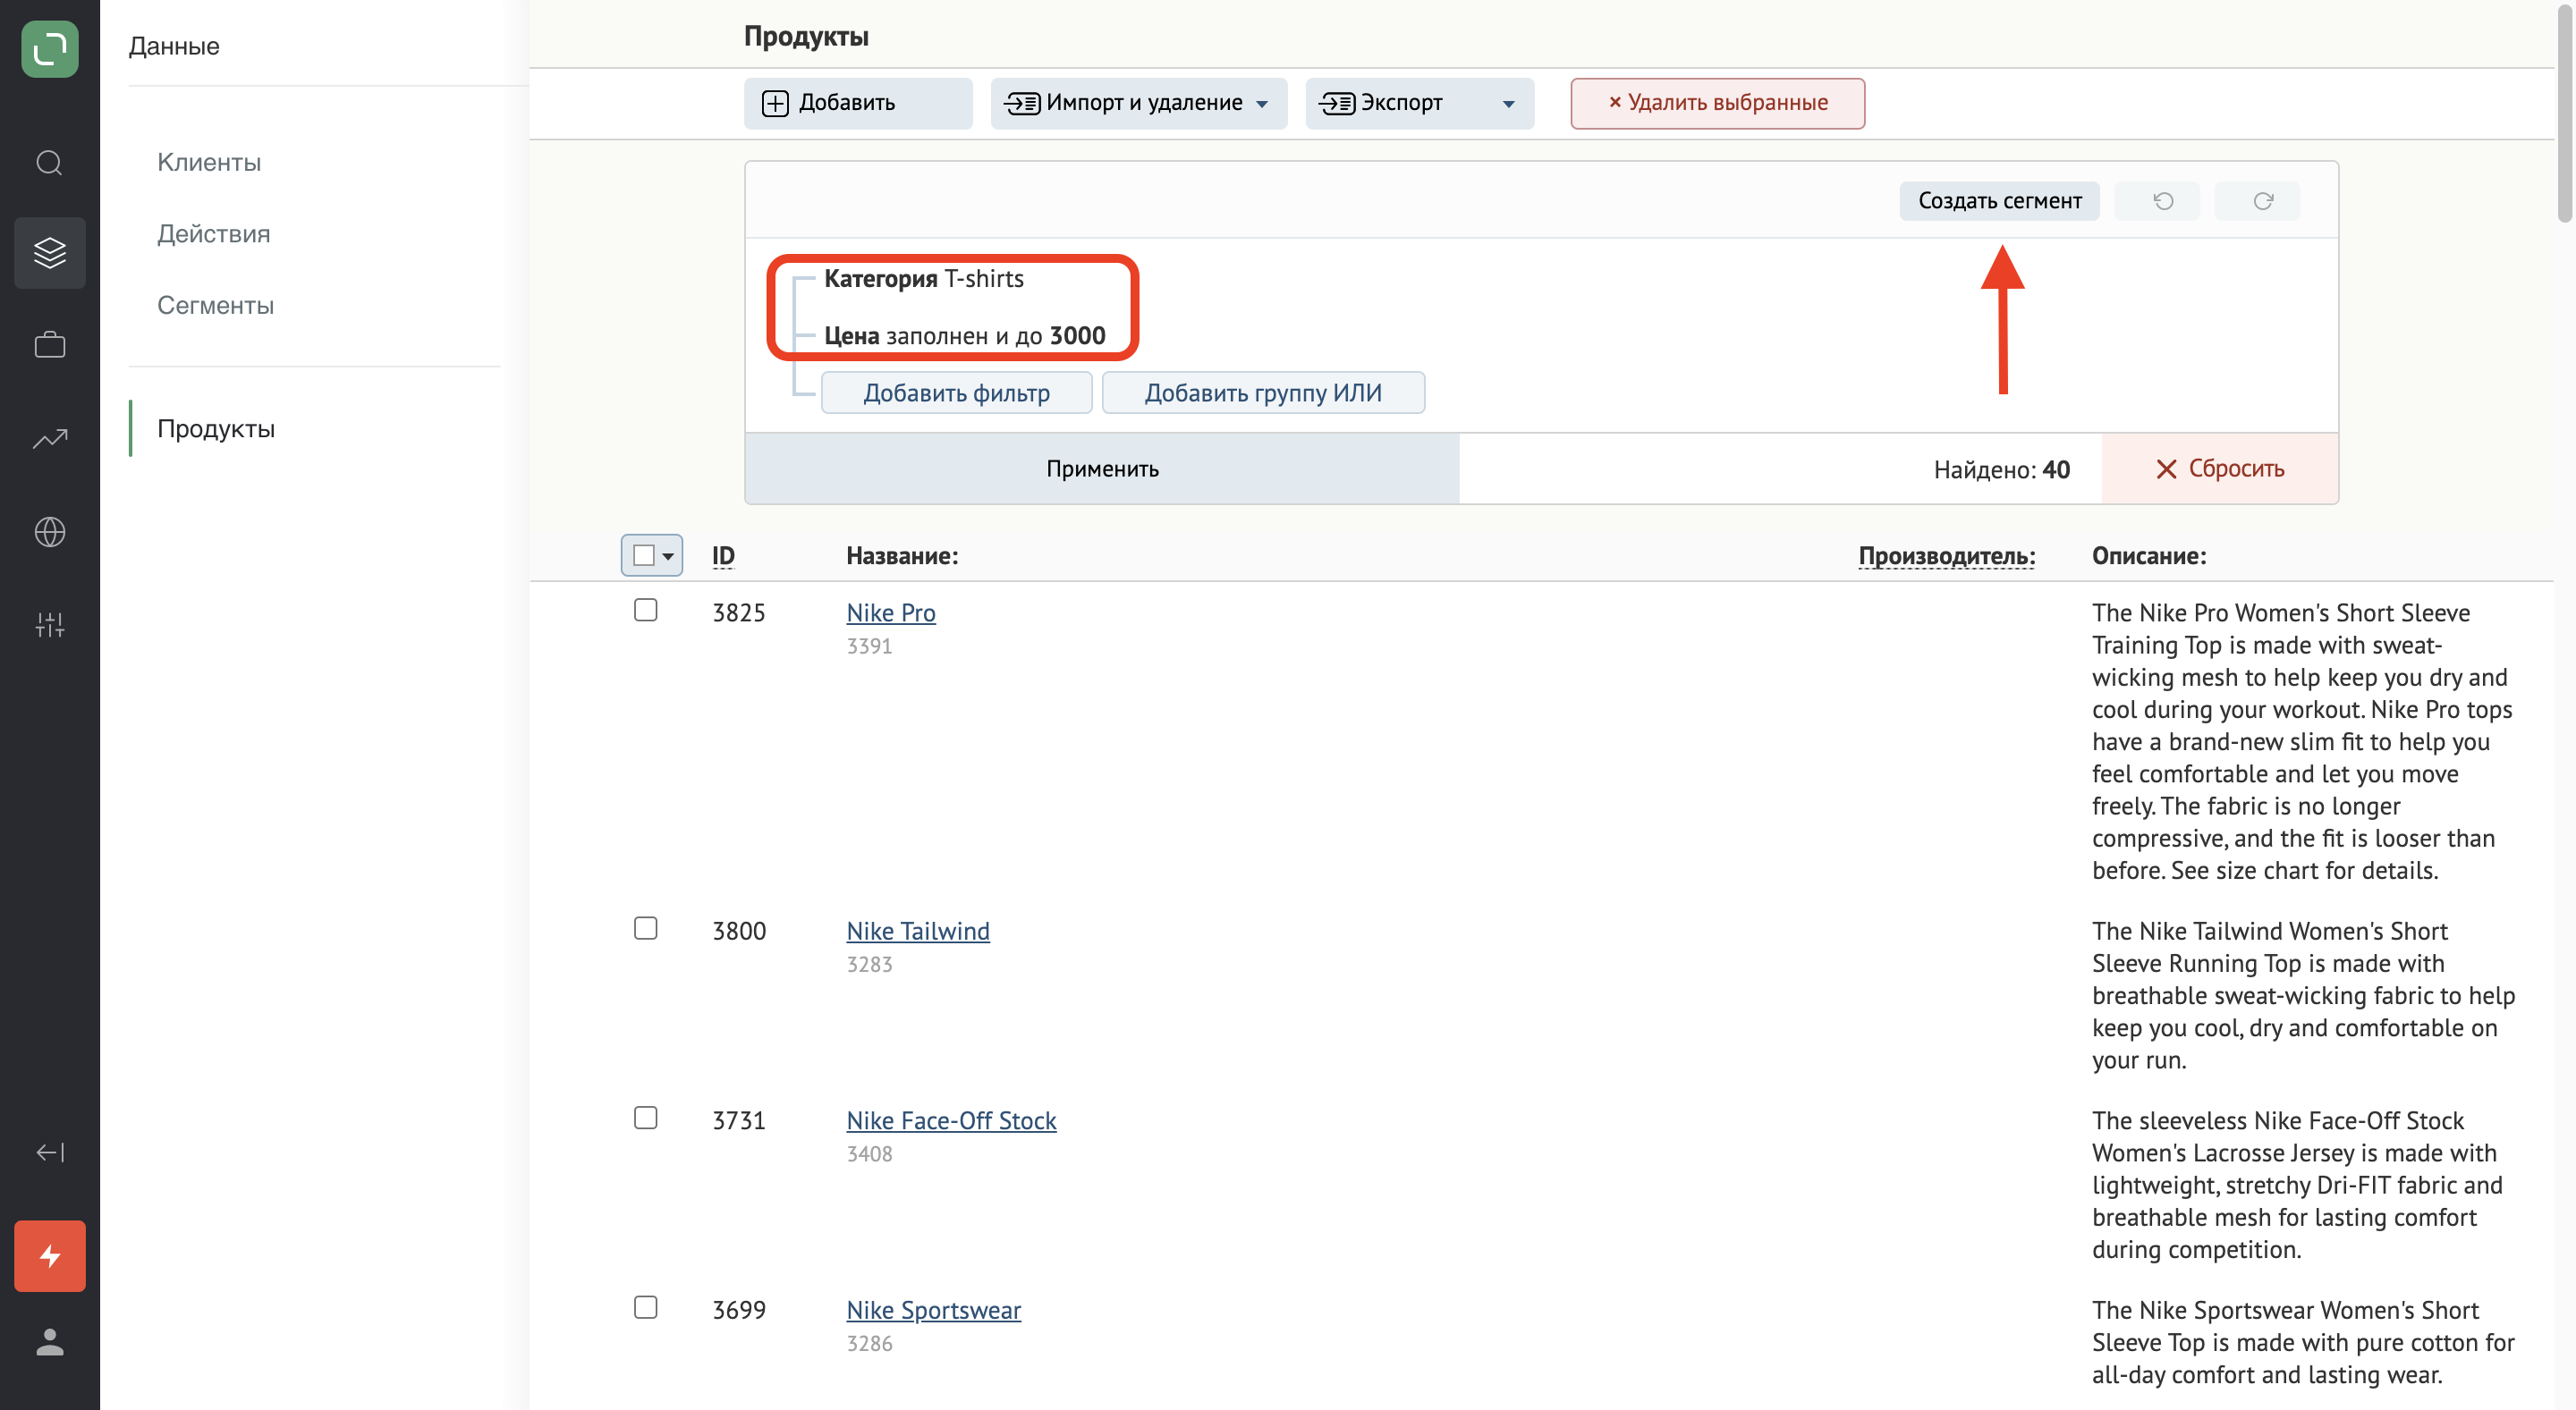Expand the Импорт и удаление dropdown arrow
Image resolution: width=2576 pixels, height=1410 pixels.
(1262, 104)
